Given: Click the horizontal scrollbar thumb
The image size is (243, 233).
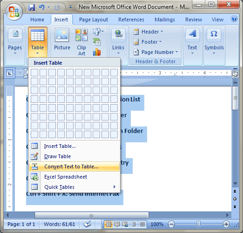Looking at the screenshot, I should [92, 215].
